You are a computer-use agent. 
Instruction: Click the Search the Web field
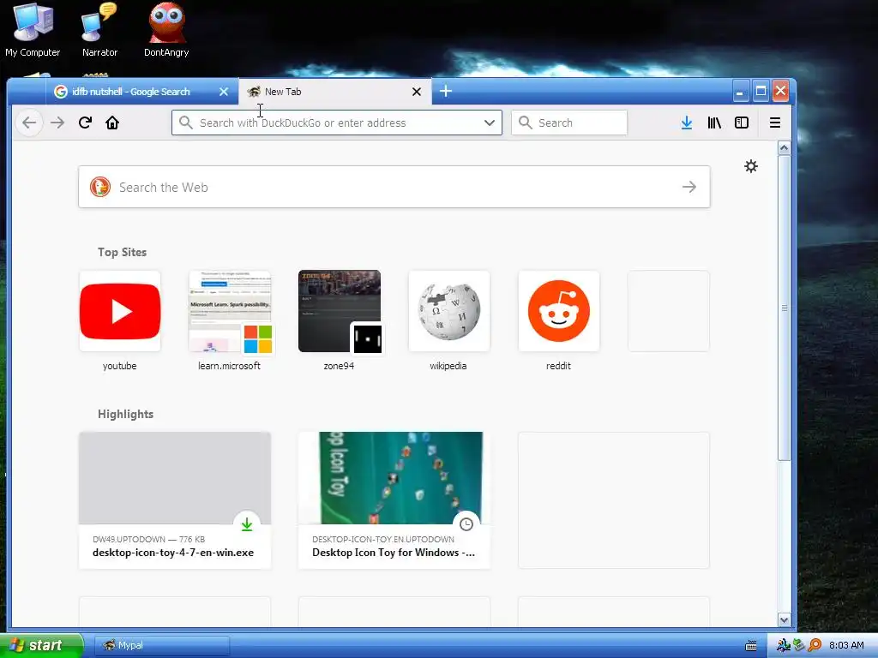(x=394, y=187)
